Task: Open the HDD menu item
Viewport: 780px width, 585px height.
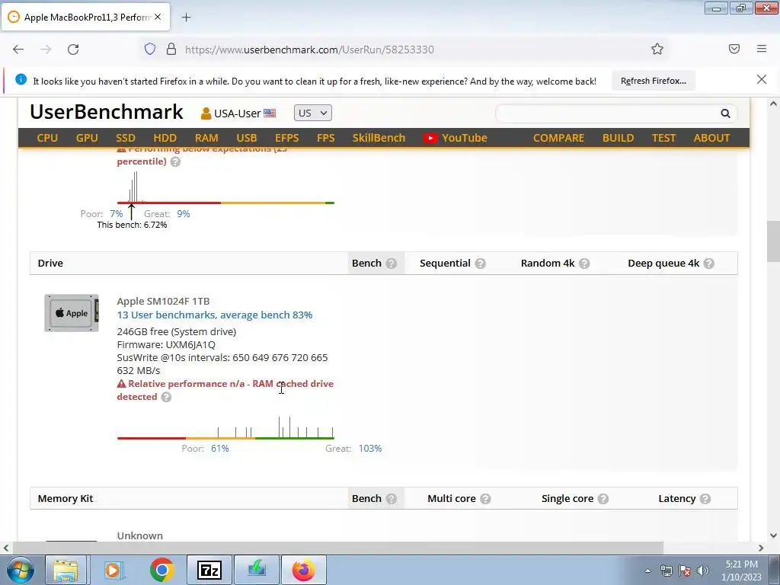Action: point(165,138)
